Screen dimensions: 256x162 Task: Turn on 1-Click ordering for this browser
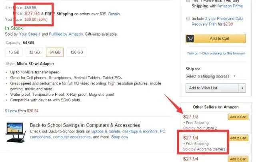(216, 53)
